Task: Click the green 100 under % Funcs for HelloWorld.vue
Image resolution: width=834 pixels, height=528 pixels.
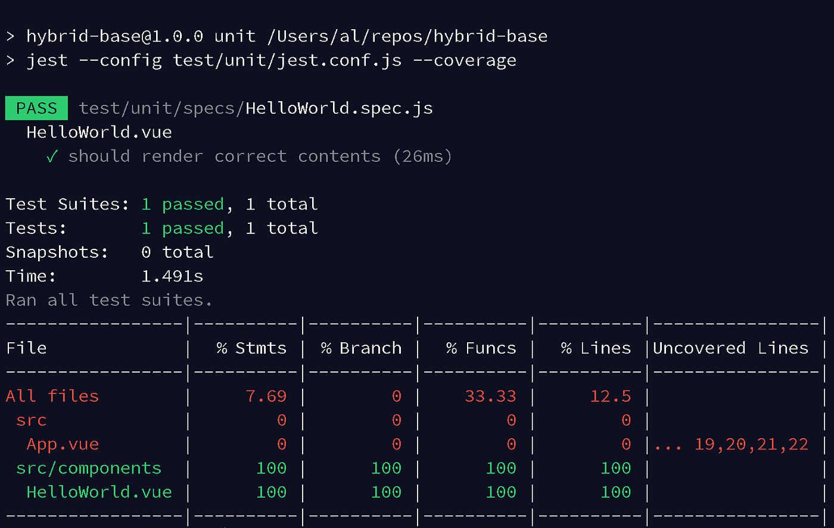Action: pos(500,492)
